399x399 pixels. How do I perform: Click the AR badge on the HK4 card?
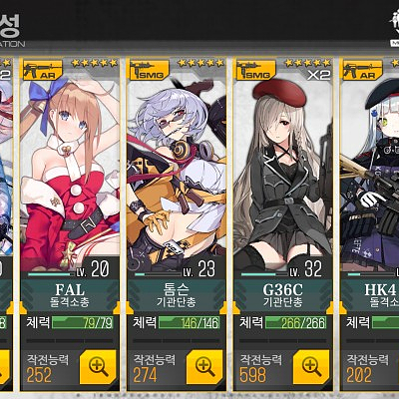(363, 70)
